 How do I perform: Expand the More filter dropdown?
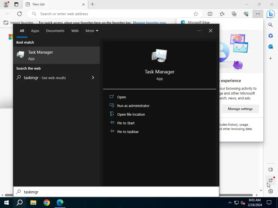pyautogui.click(x=92, y=31)
